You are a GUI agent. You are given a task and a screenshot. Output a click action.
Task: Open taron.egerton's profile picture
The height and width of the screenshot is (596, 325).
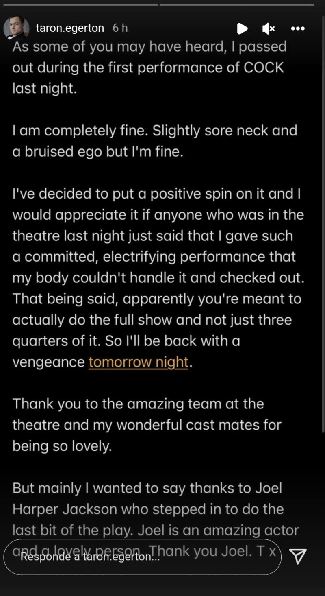tap(17, 28)
